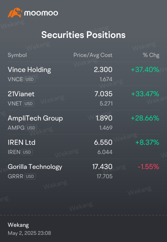167x242 pixels.
Task: Click the USD badge beside AMPG
Action: click(x=31, y=128)
